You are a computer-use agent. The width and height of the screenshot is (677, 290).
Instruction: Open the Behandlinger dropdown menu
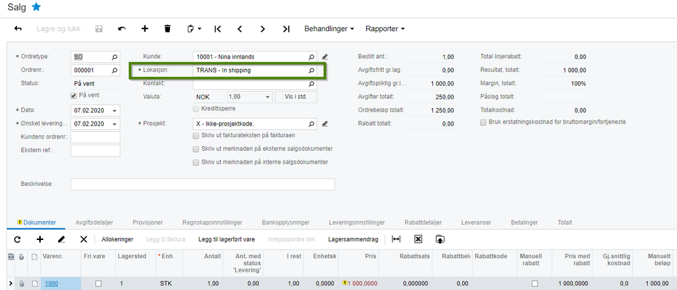click(329, 29)
